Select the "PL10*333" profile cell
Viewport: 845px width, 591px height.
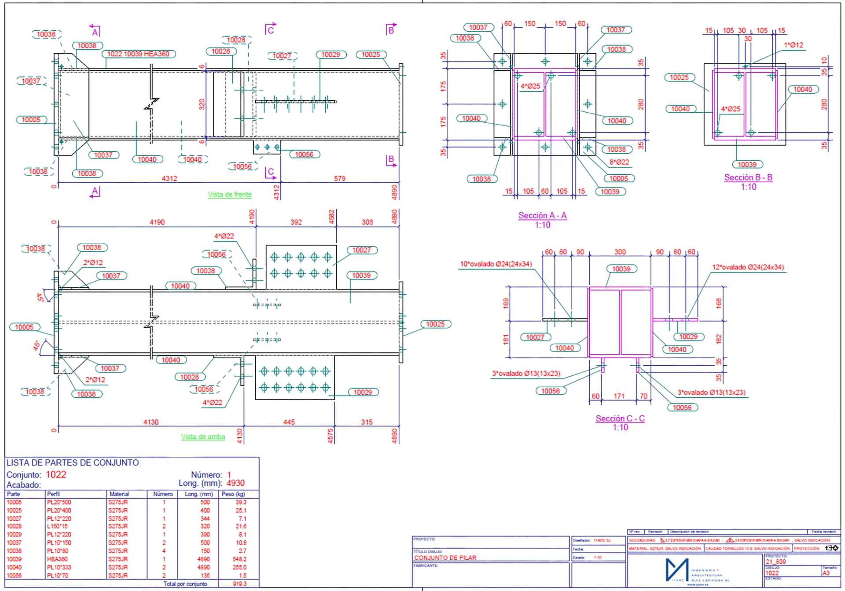(x=59, y=567)
